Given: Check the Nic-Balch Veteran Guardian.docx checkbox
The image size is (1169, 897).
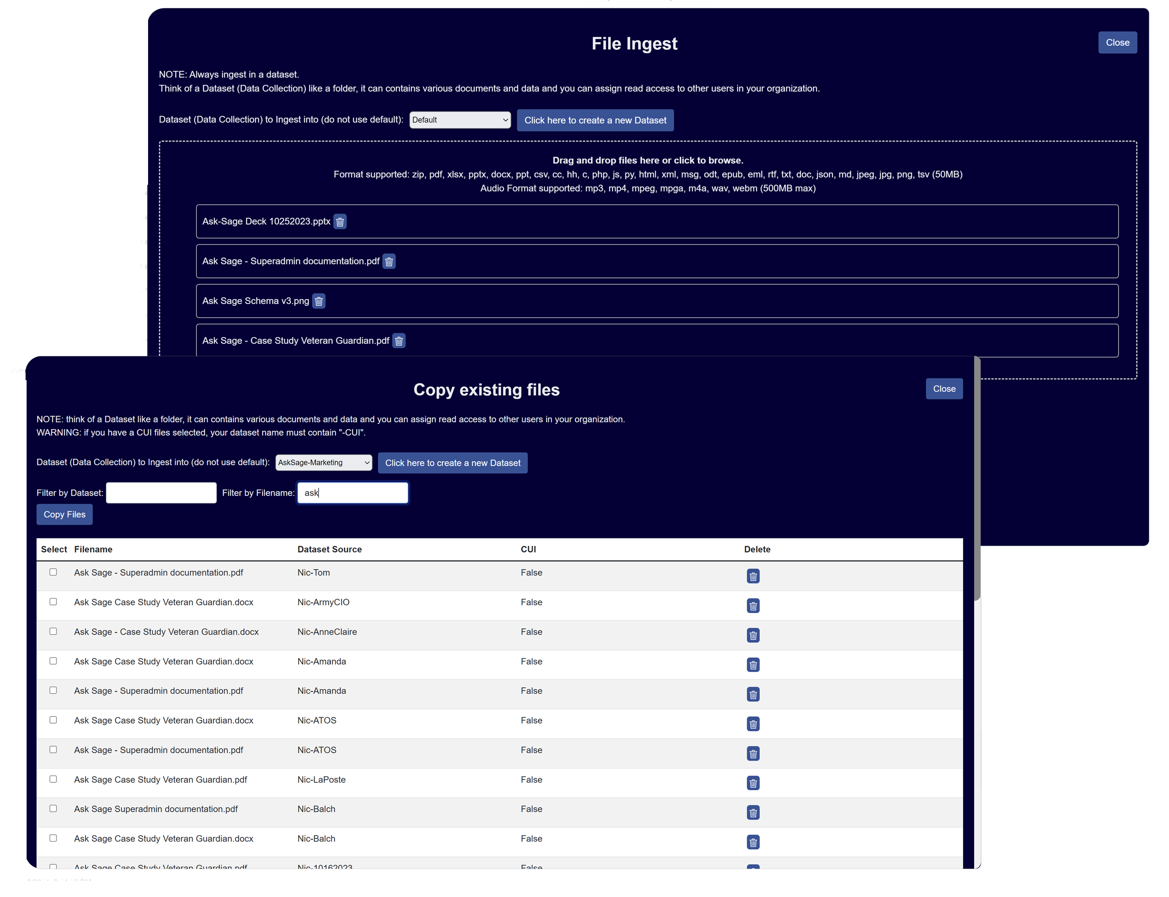Looking at the screenshot, I should (x=53, y=838).
